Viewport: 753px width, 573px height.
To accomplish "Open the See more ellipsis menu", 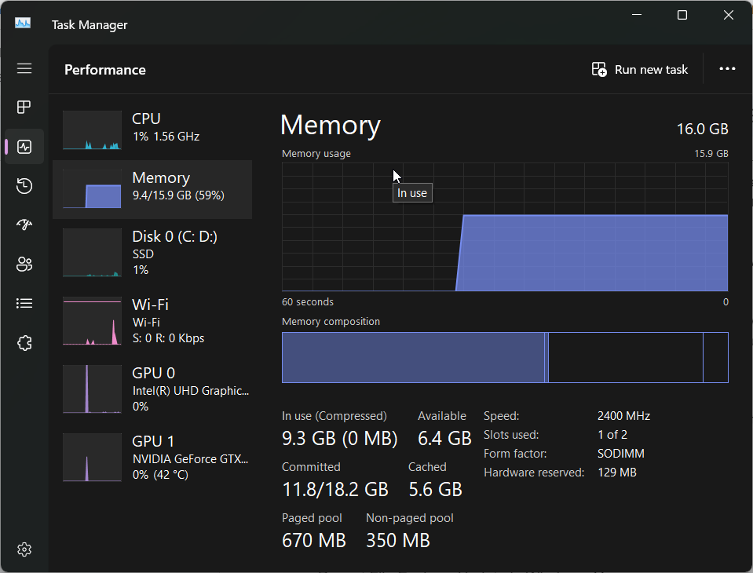I will click(727, 69).
